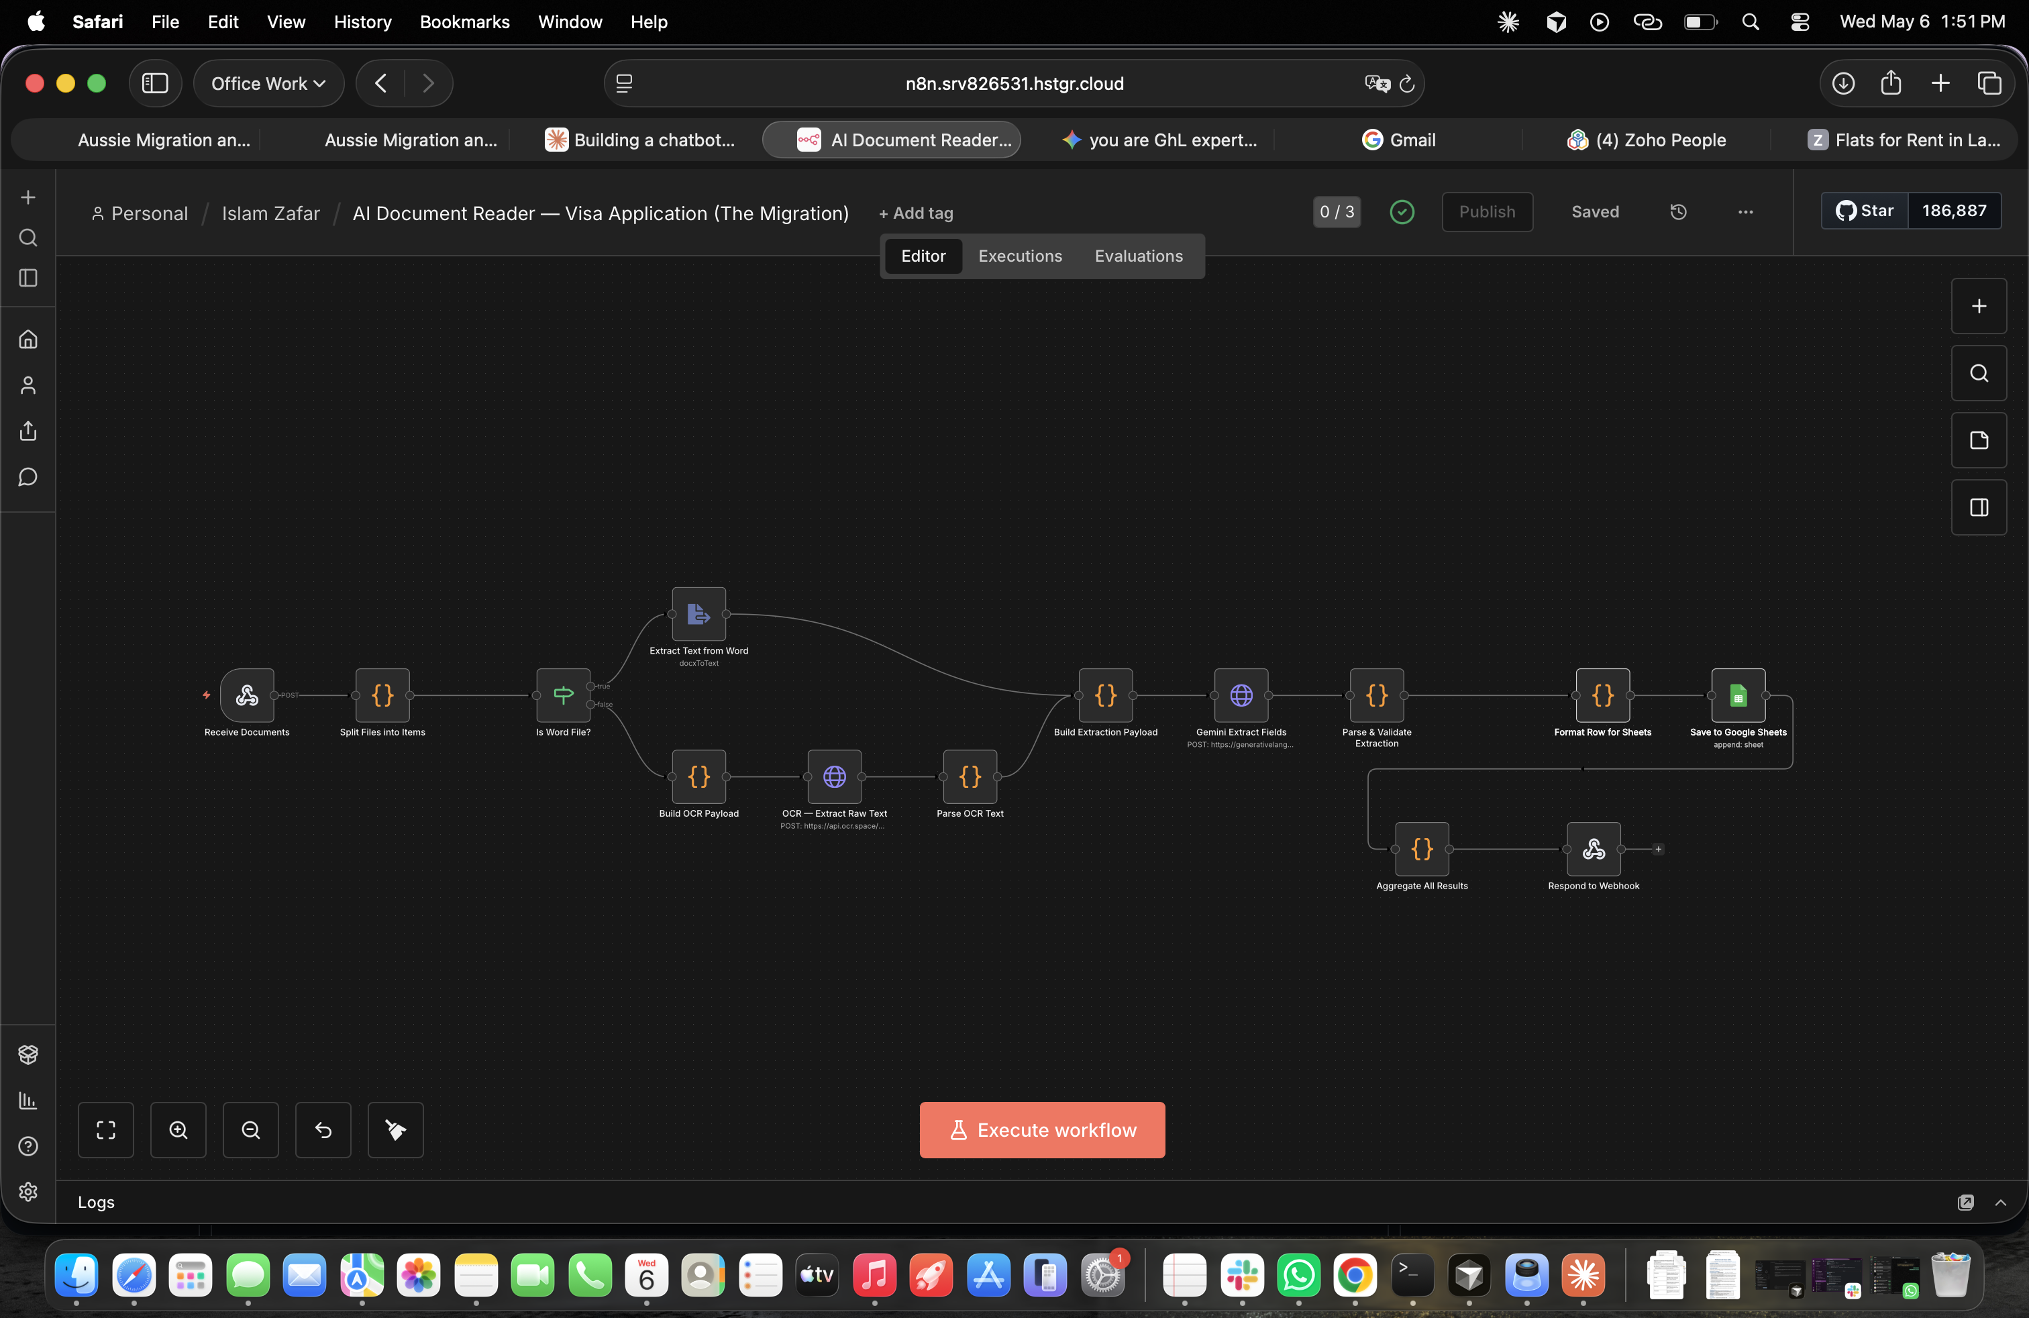Screen dimensions: 2029x1318
Task: Open the Office Work tab group dropdown
Action: click(x=268, y=83)
